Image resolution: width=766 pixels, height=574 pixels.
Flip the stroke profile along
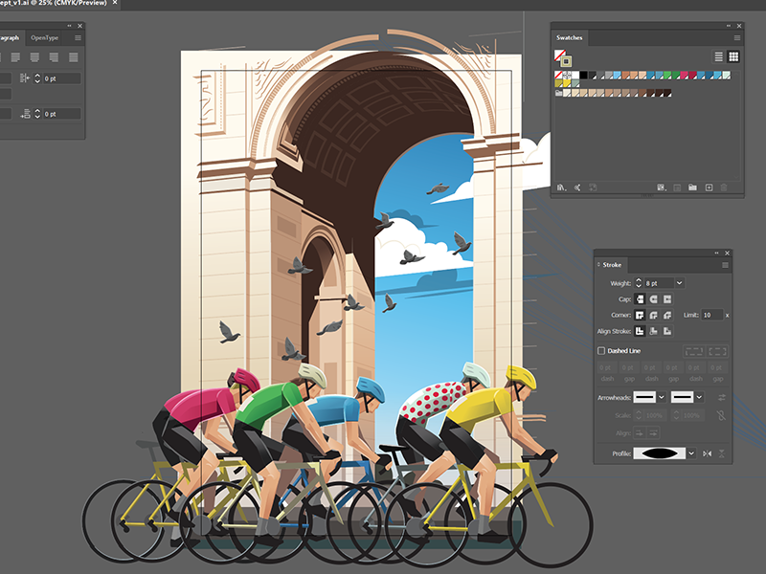pyautogui.click(x=708, y=453)
